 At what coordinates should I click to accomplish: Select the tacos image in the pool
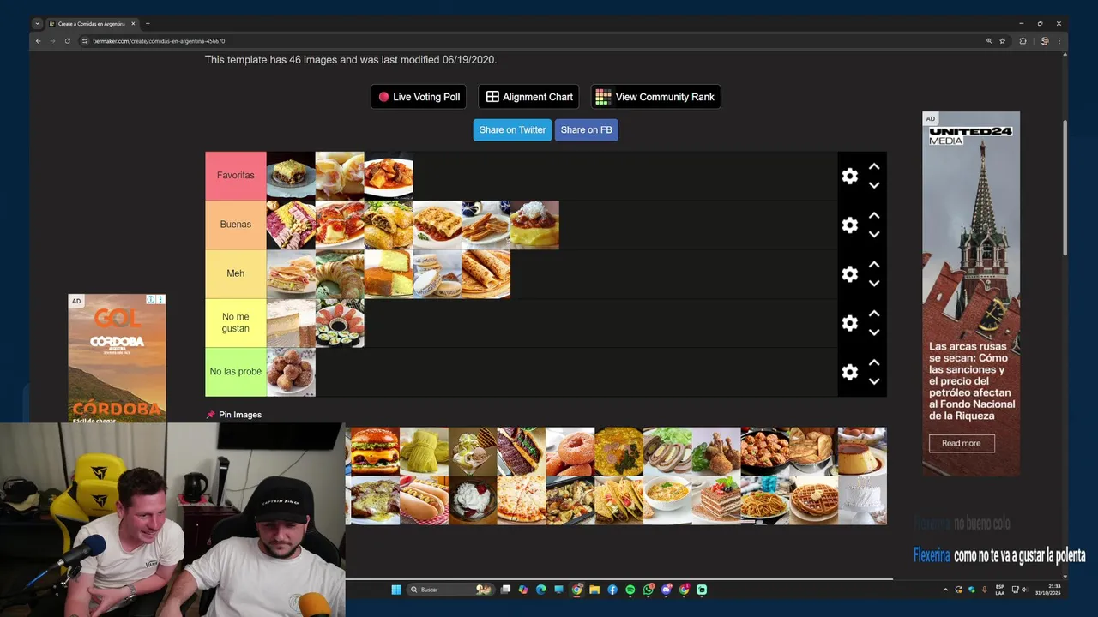(x=619, y=500)
